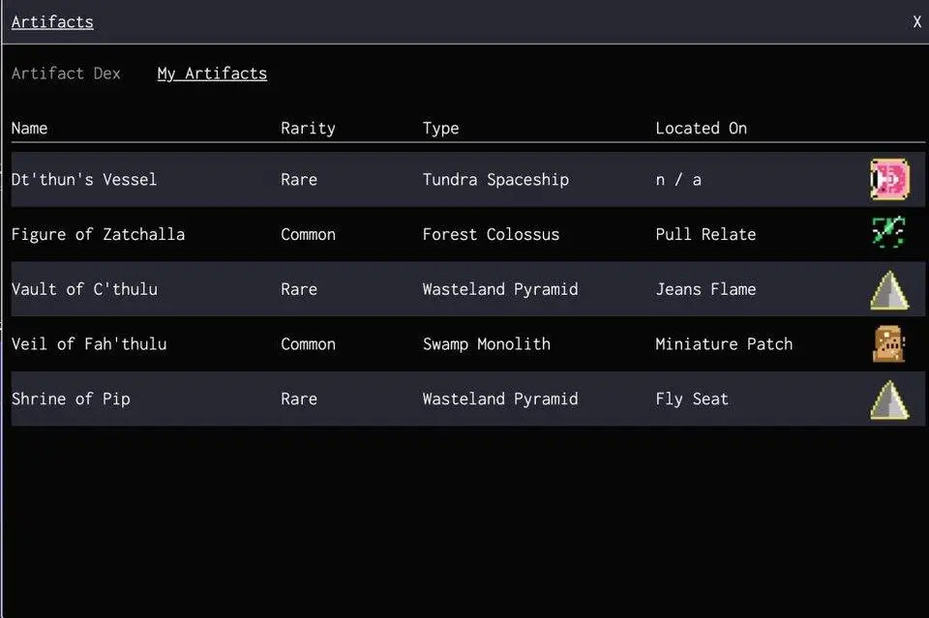Go to planet Pull Relate
The height and width of the screenshot is (618, 929).
tap(705, 234)
